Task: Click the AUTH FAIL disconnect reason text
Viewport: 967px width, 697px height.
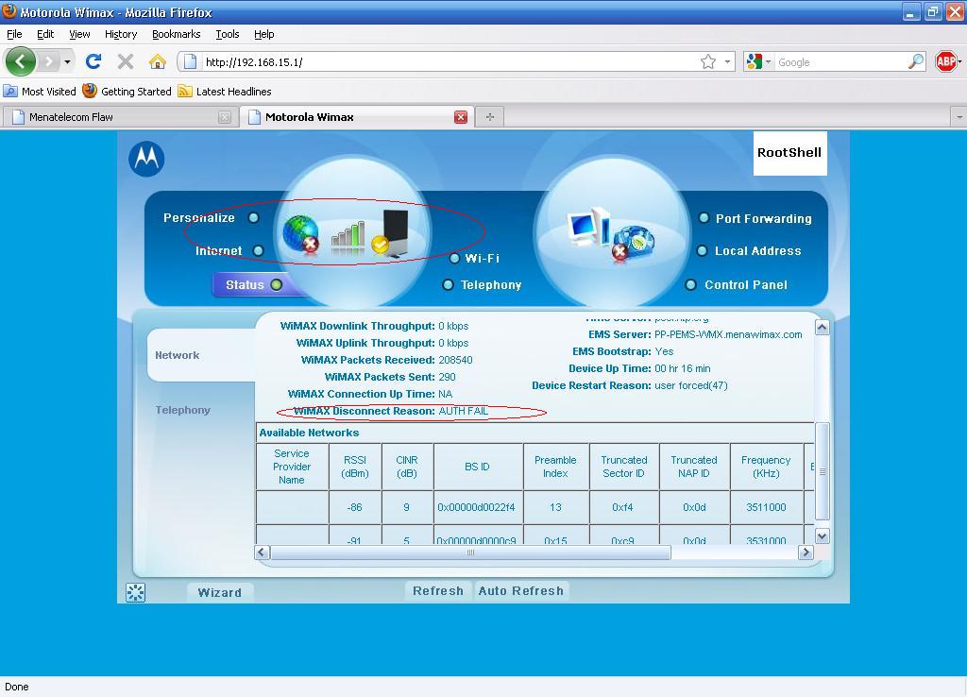Action: click(x=463, y=411)
